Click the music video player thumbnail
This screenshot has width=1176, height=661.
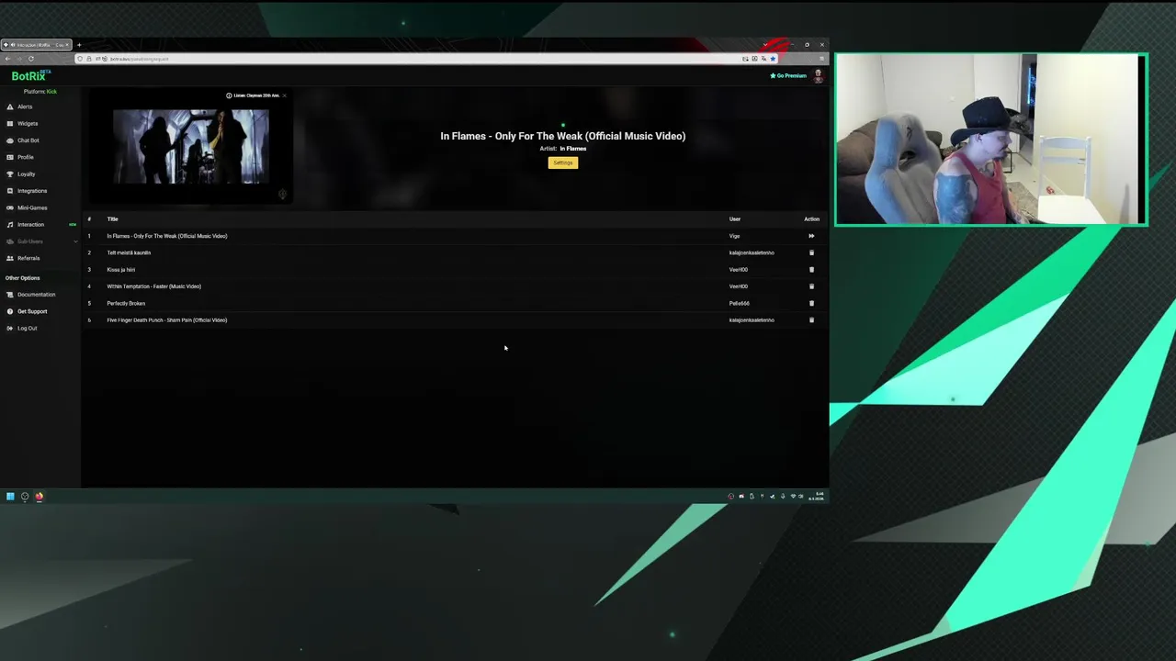coord(191,147)
